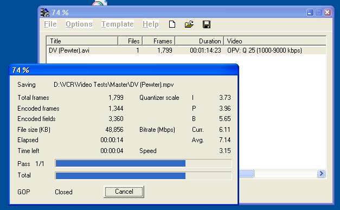
Task: Click the P quantizer value 3.96
Action: (225, 108)
